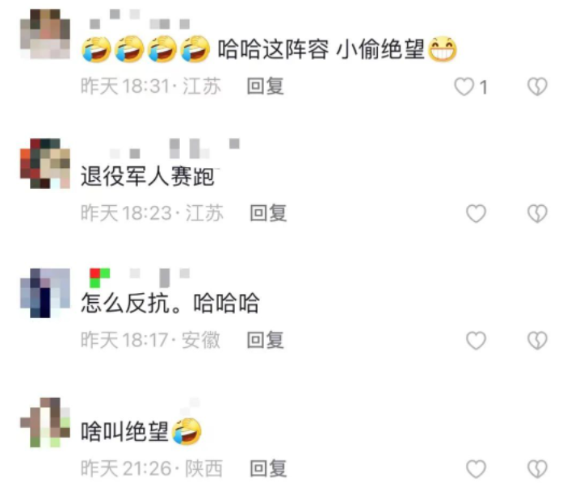Select the comment text 哈哈这阵容 小偷绝望
The height and width of the screenshot is (499, 571).
(321, 49)
